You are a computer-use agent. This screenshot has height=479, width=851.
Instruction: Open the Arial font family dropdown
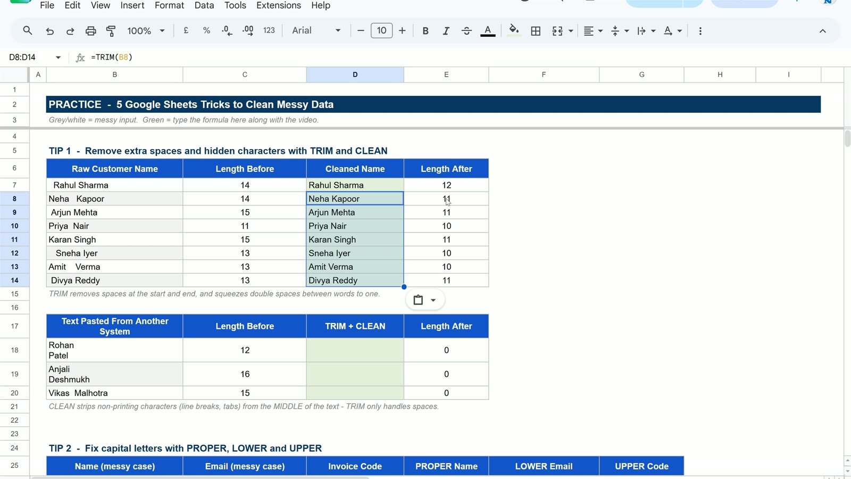tap(316, 31)
